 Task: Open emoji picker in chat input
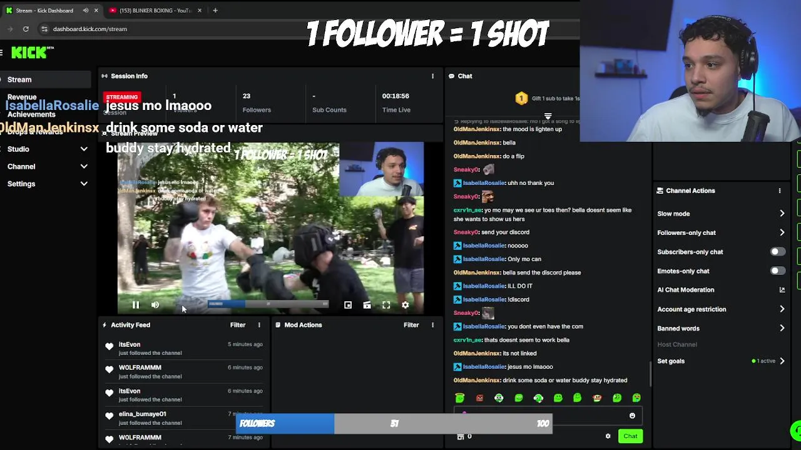(632, 416)
